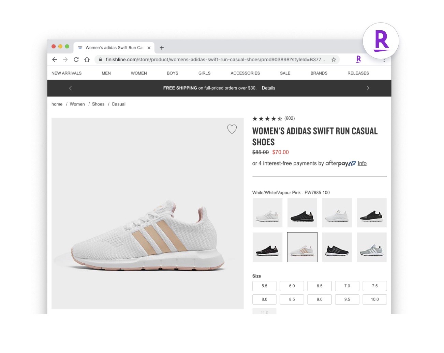
Task: Click the product title Women's adidas Swift Run
Action: tap(315, 137)
